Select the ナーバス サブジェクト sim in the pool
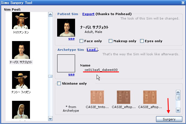Screen dimensions: 186x124 point(21,50)
